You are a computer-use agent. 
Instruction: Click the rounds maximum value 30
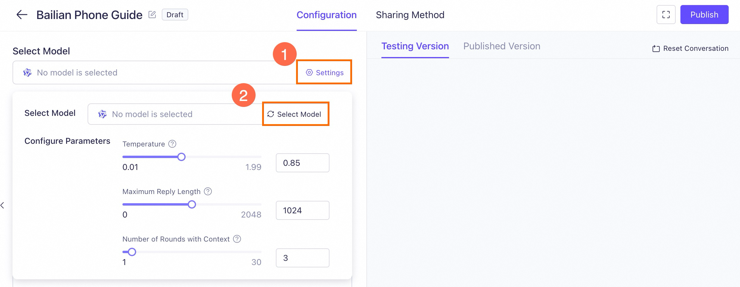tap(256, 262)
